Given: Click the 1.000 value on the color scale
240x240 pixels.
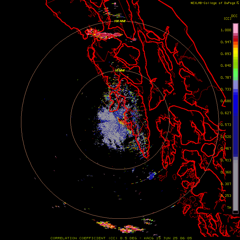Looking at the screenshot, I should (x=226, y=30).
